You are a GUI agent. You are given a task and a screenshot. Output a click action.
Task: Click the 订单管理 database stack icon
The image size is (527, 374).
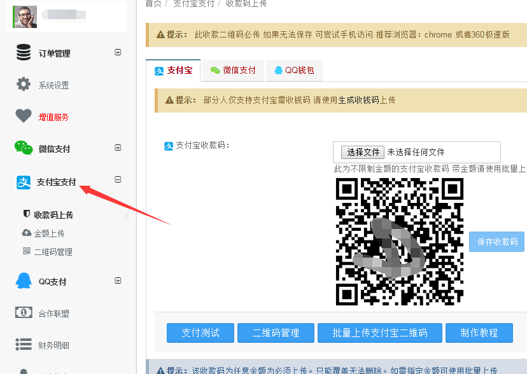tap(24, 52)
